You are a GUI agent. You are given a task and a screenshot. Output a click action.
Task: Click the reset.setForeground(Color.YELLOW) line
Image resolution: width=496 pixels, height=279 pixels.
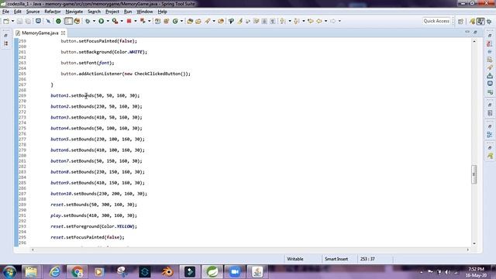[x=94, y=226]
